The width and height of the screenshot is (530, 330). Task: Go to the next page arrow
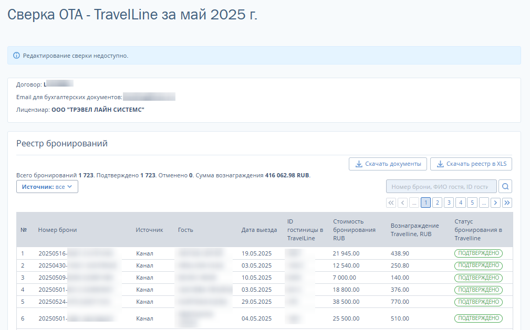pyautogui.click(x=495, y=203)
